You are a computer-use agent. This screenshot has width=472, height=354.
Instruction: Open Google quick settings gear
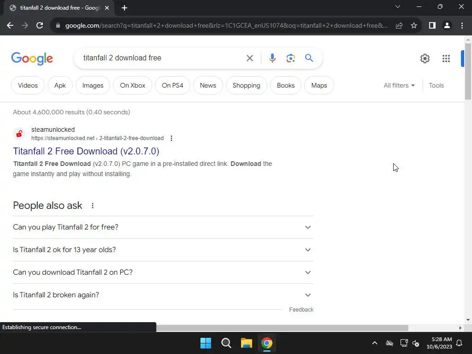pyautogui.click(x=425, y=59)
